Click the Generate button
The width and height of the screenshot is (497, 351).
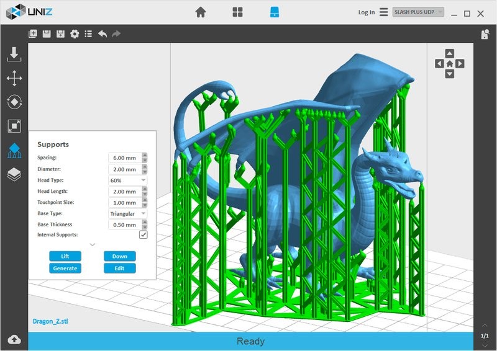coord(65,268)
